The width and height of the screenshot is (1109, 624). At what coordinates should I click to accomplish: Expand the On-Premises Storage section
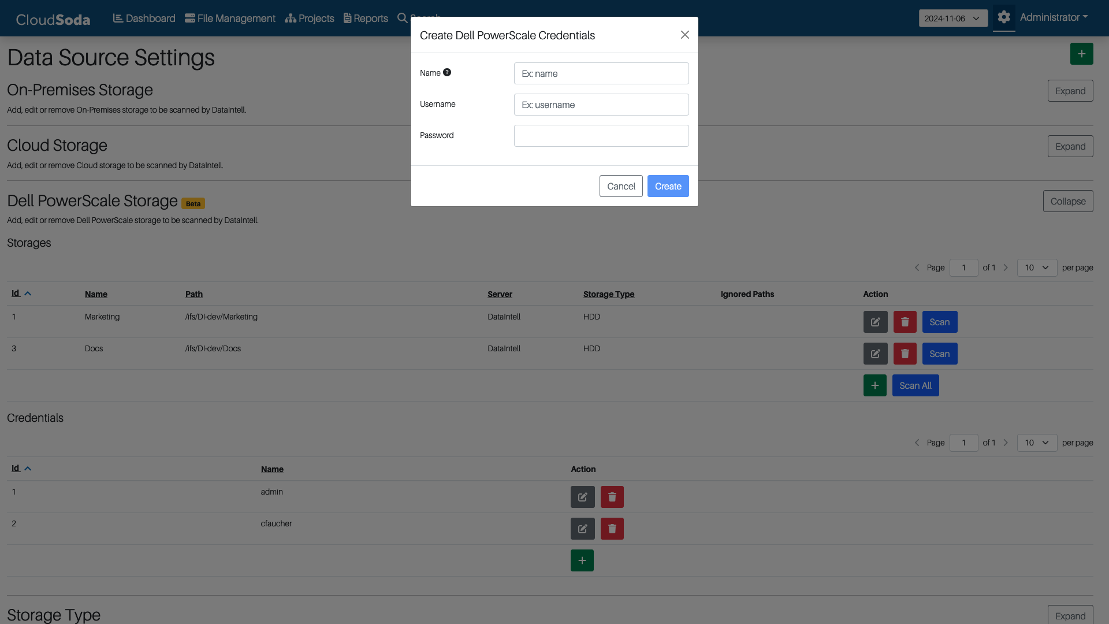coord(1070,91)
